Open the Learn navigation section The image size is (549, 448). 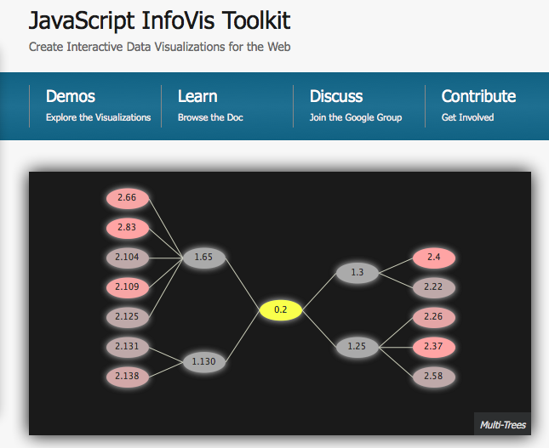(227, 106)
